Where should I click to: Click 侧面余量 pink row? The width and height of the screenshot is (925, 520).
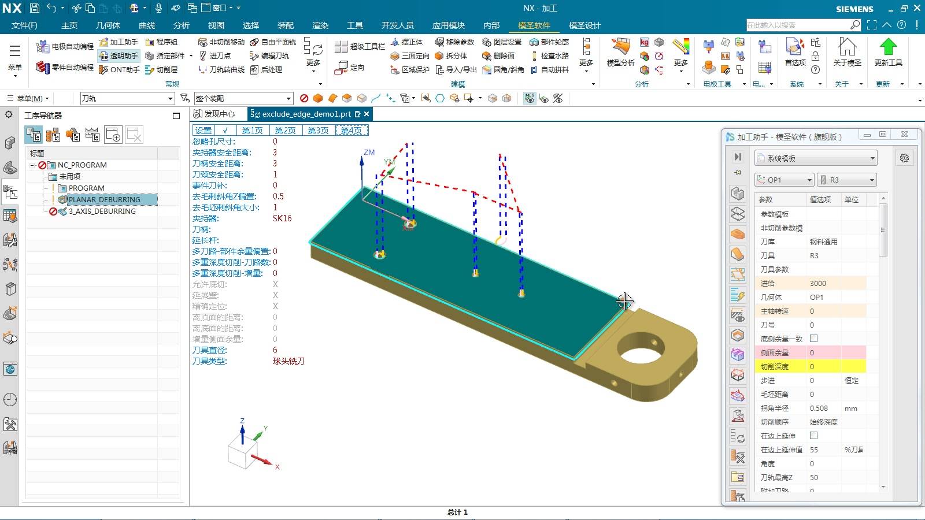[x=811, y=352]
